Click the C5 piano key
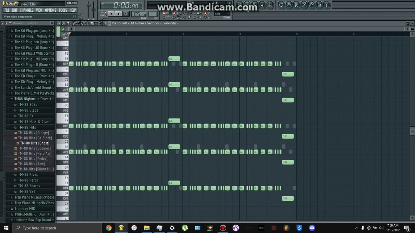 point(63,141)
